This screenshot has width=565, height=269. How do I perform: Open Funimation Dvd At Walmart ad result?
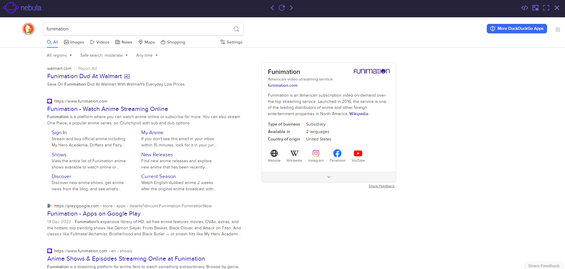(85, 76)
